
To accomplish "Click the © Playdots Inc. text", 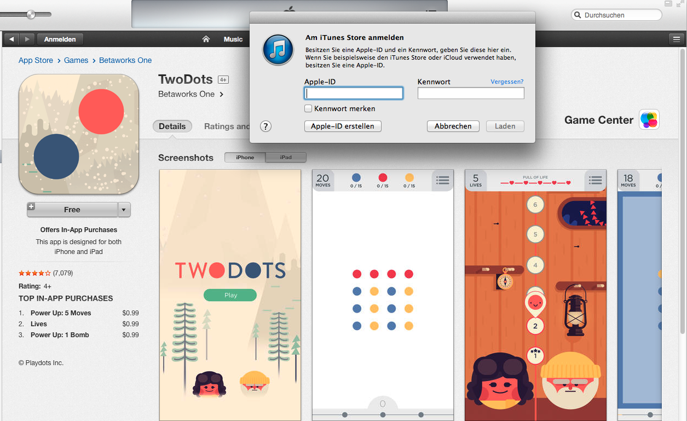I will pyautogui.click(x=41, y=363).
